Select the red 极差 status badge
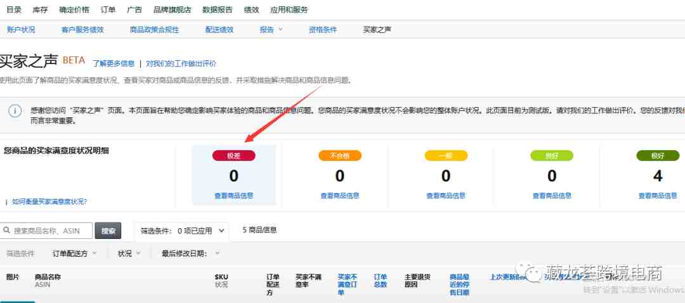This screenshot has width=685, height=303. tap(233, 155)
